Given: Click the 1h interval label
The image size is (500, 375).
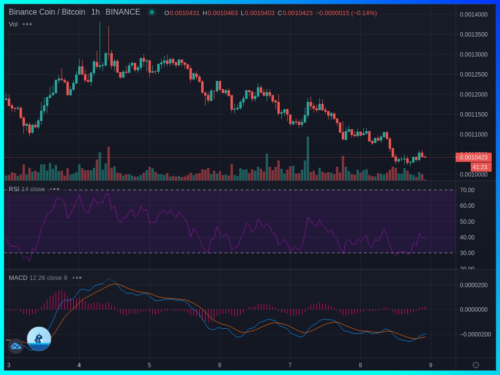Looking at the screenshot, I should click(x=95, y=12).
